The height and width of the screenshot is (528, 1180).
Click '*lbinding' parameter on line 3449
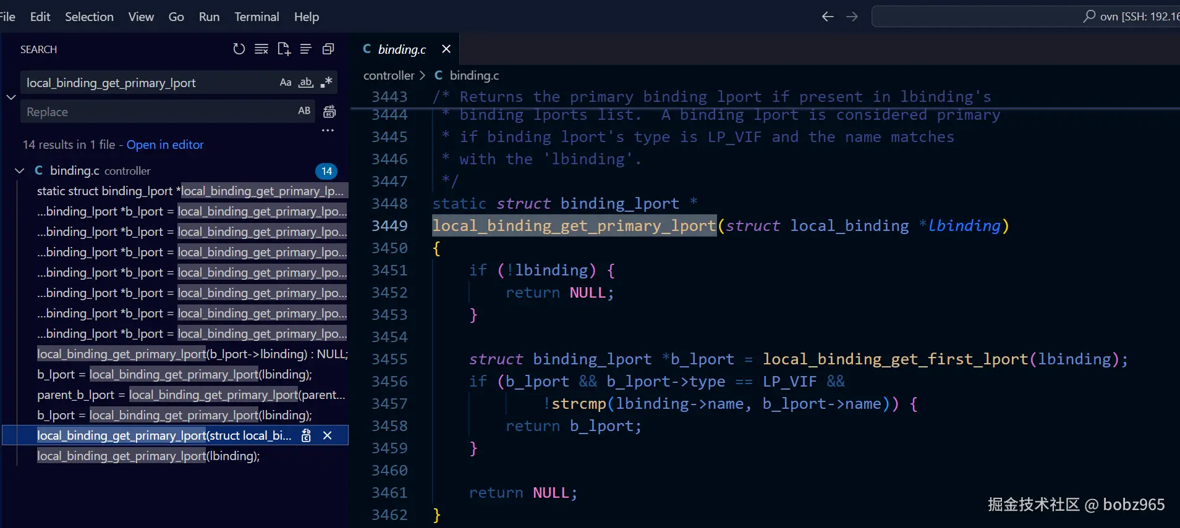click(959, 226)
